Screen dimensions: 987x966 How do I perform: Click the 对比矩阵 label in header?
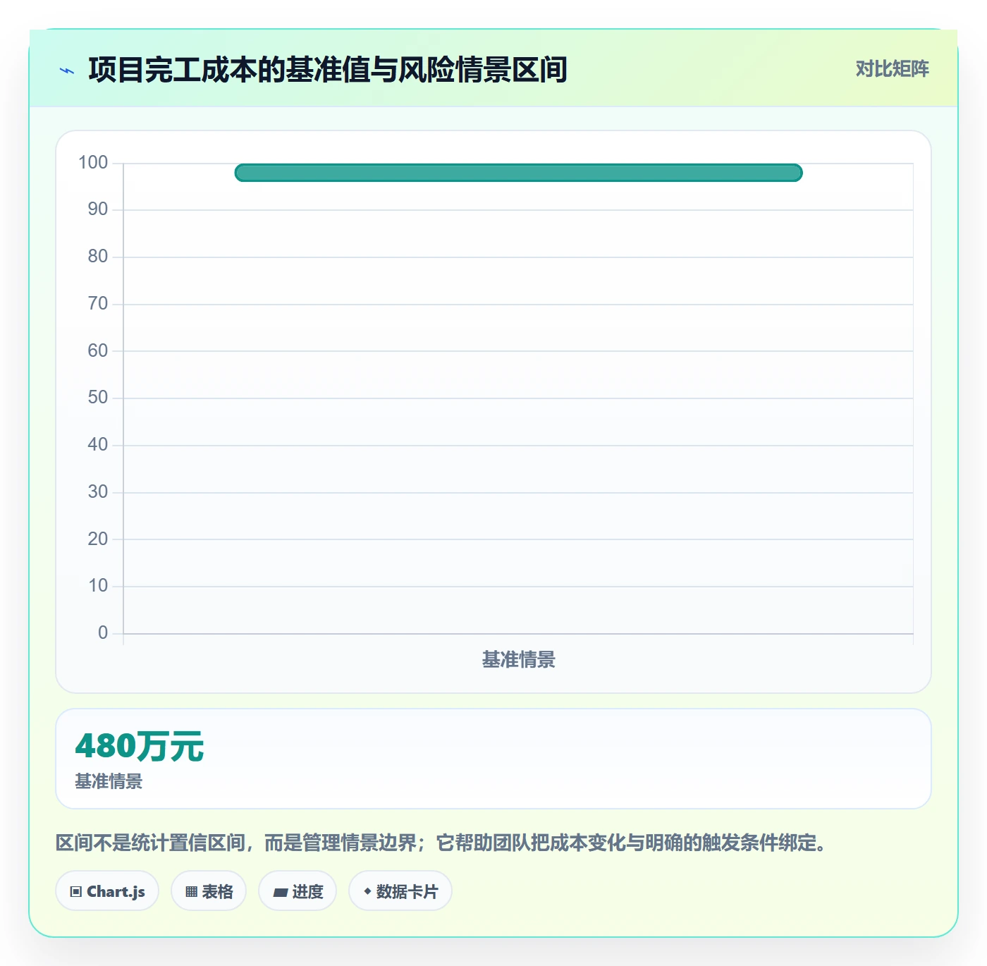point(892,69)
